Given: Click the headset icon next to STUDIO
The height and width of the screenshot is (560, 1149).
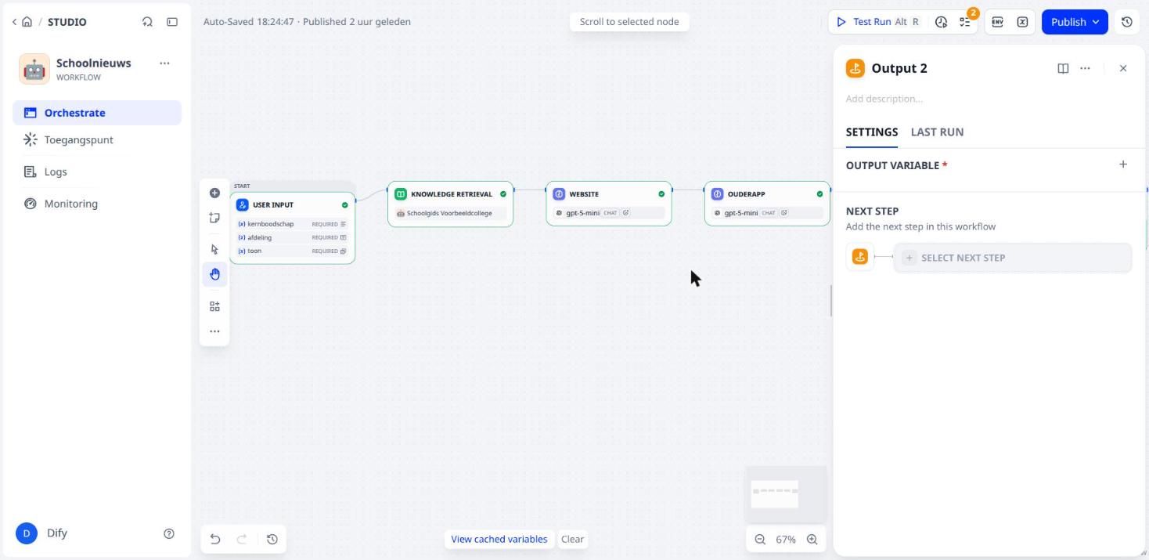Looking at the screenshot, I should coord(147,22).
